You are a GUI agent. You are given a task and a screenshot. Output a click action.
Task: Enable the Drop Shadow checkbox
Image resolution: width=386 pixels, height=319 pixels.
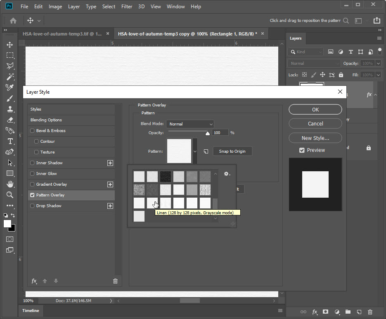pyautogui.click(x=33, y=206)
